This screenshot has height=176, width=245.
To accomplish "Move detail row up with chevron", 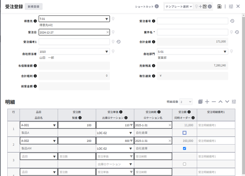I will tap(221, 102).
